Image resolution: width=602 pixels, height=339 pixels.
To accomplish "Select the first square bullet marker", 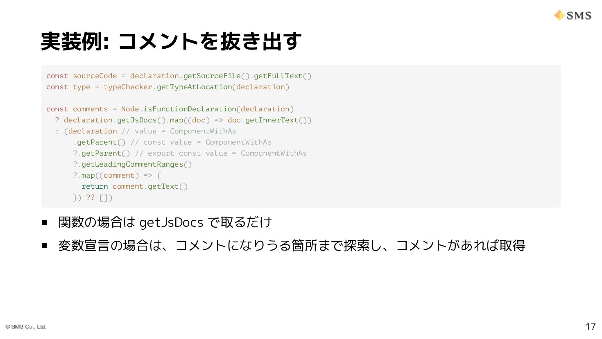I will 44,223.
